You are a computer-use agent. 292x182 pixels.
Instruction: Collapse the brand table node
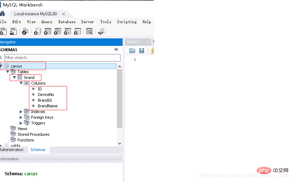pyautogui.click(x=14, y=77)
